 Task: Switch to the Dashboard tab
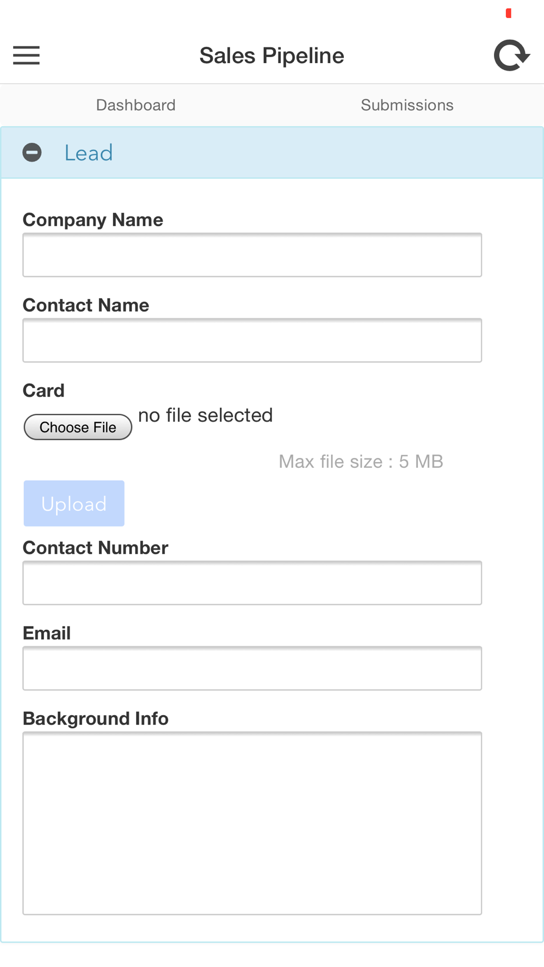pyautogui.click(x=136, y=105)
